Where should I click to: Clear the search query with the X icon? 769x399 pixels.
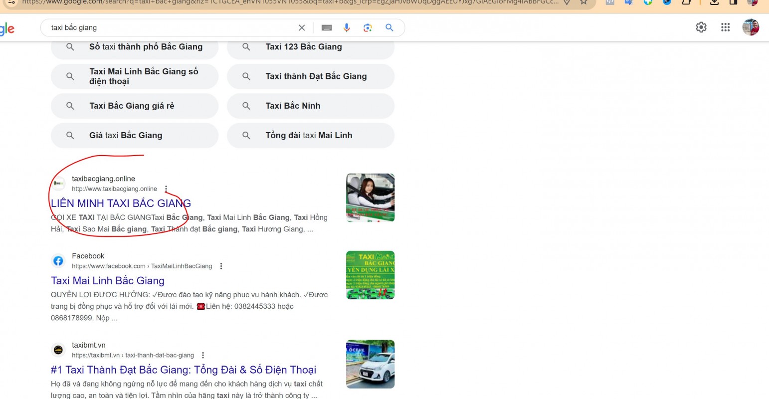coord(302,27)
